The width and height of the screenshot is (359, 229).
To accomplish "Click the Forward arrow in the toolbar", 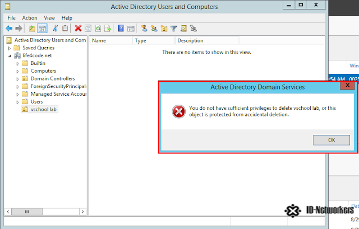I will tap(19, 29).
